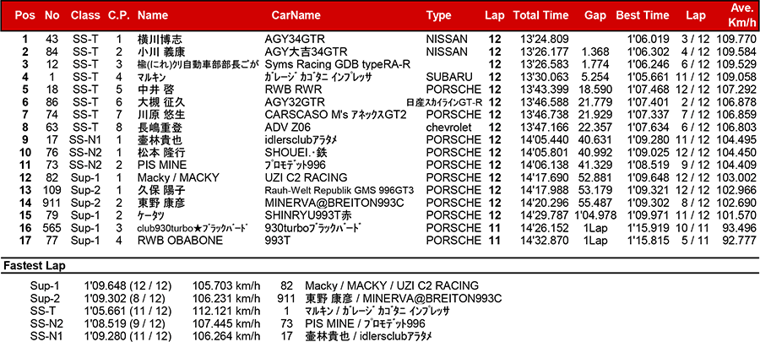Click the 'chevrolet' type cell
760x342 pixels.
pos(449,128)
